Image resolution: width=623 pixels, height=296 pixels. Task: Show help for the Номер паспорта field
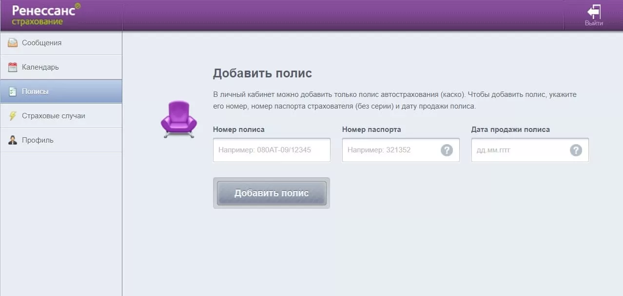[447, 150]
